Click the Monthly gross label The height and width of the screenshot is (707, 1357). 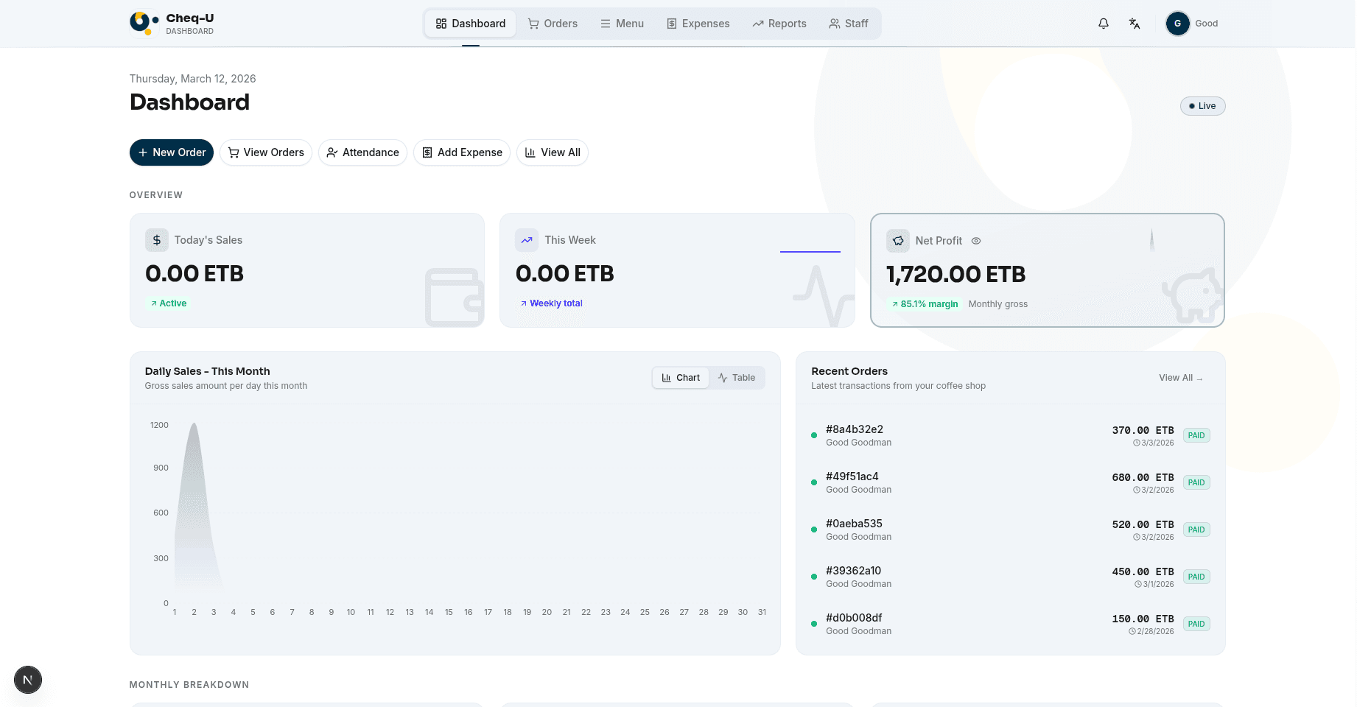(997, 304)
